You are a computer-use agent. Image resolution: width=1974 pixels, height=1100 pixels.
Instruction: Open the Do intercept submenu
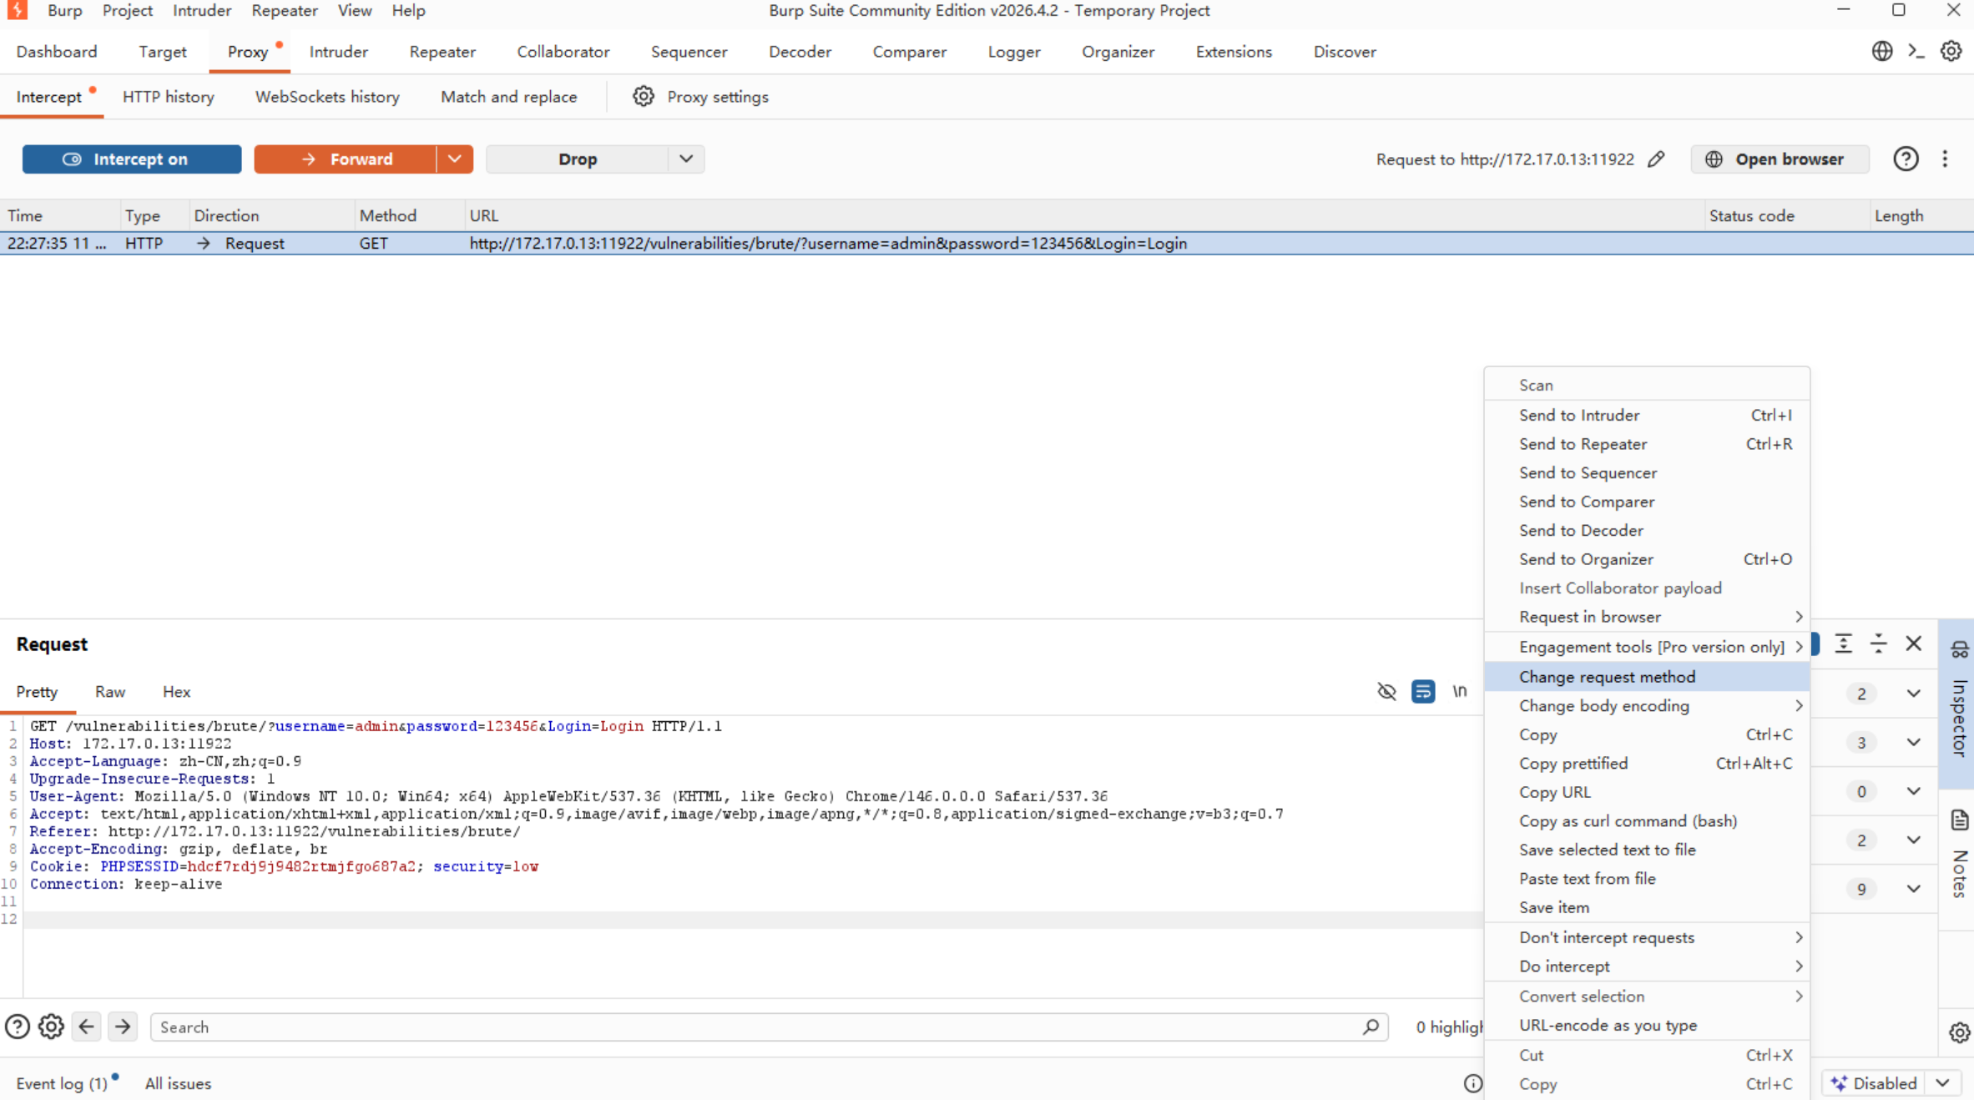[1647, 966]
